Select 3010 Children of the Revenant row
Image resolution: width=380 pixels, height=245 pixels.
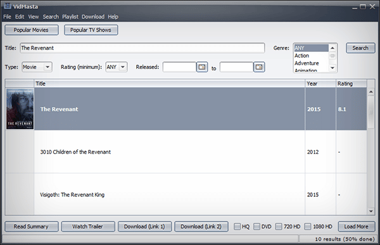tap(186, 152)
